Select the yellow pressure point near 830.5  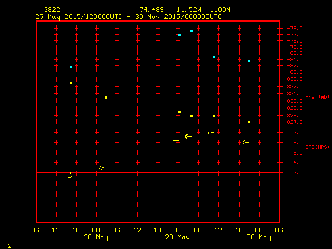coord(106,98)
